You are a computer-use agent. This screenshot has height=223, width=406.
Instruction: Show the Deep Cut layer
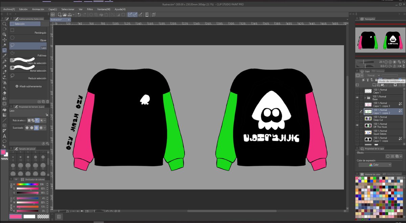(x=358, y=118)
